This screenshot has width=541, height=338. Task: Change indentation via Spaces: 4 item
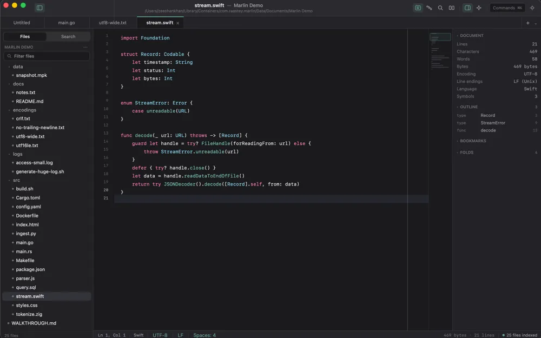[x=204, y=335]
